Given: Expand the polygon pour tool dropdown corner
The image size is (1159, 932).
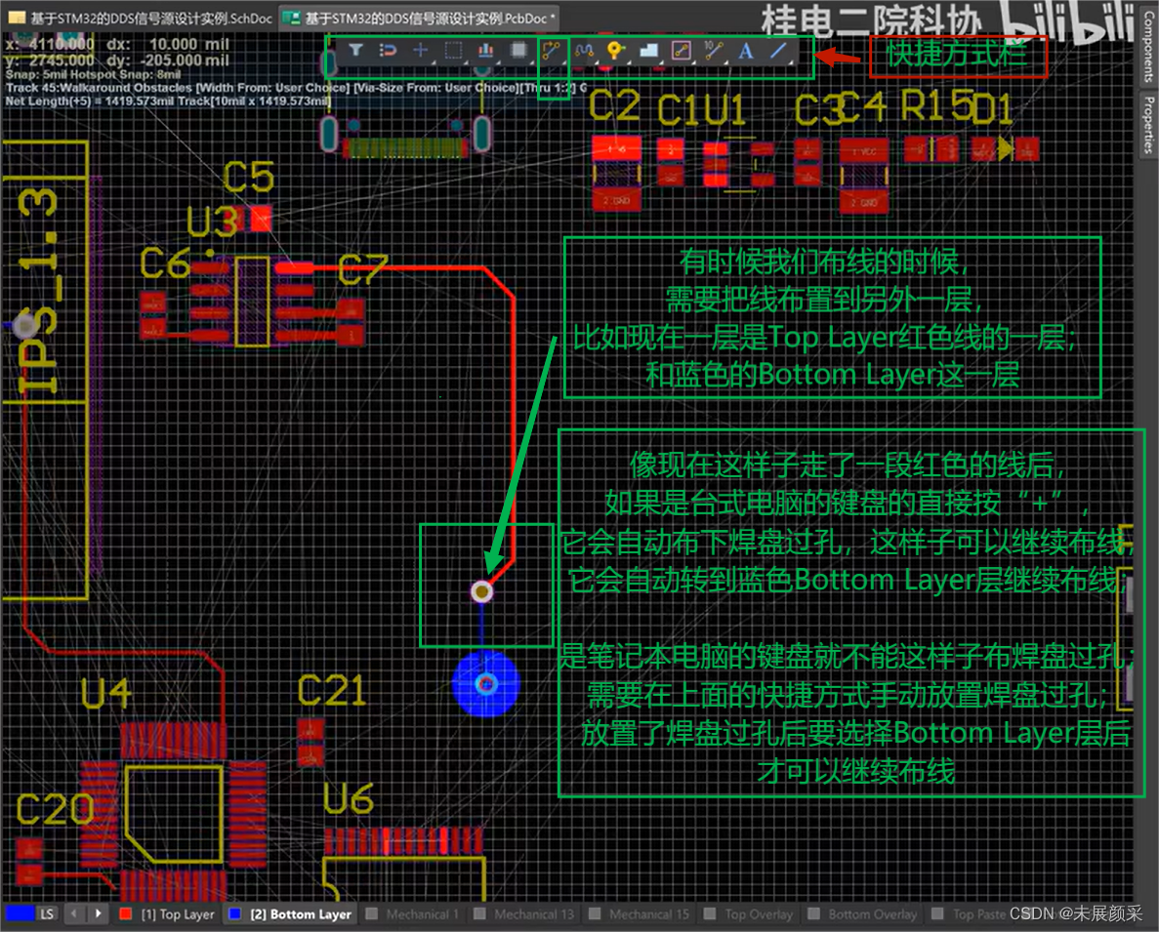Looking at the screenshot, I should point(660,62).
